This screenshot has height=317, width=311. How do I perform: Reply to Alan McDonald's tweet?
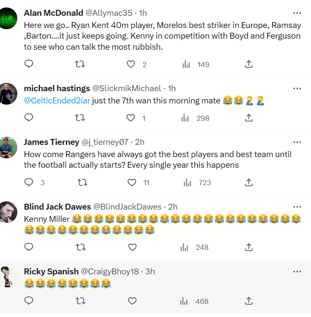coord(28,64)
